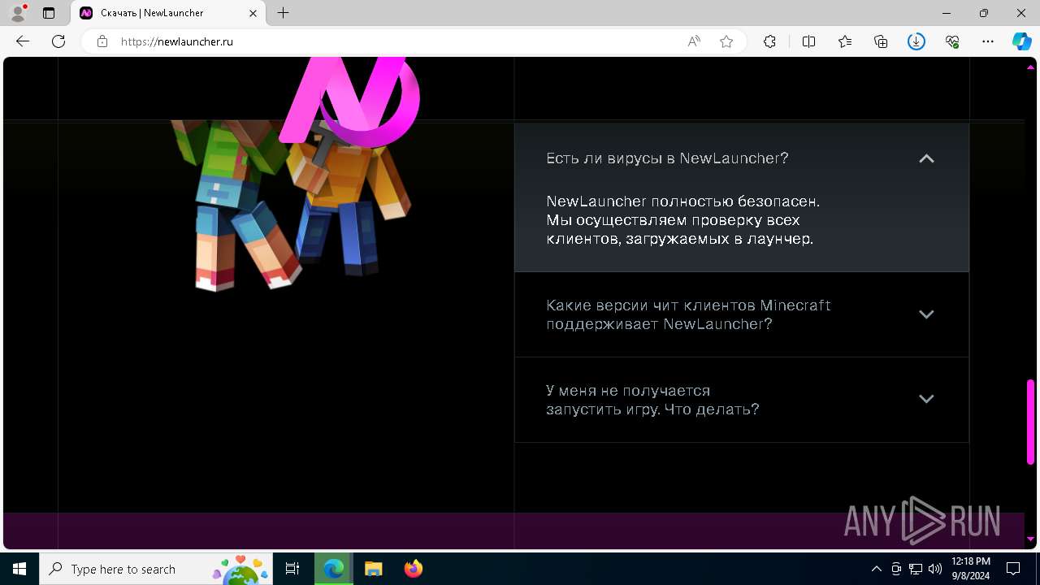Open the volume tray icon

(935, 569)
